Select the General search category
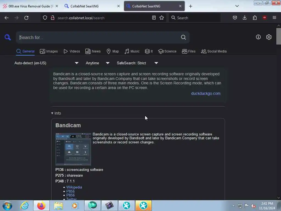This screenshot has height=211, width=281. tap(25, 51)
